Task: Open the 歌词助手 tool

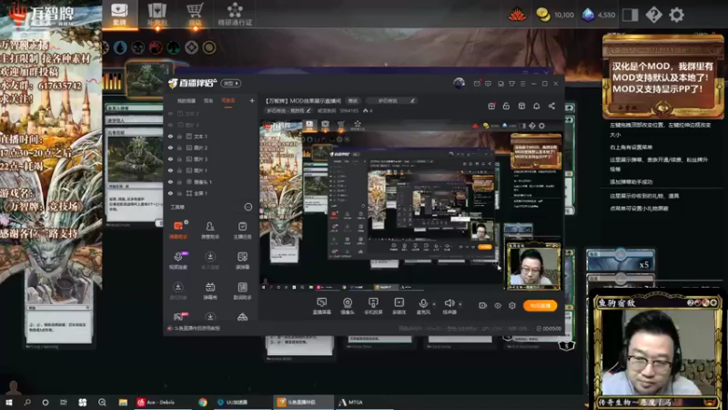Action: point(242,291)
